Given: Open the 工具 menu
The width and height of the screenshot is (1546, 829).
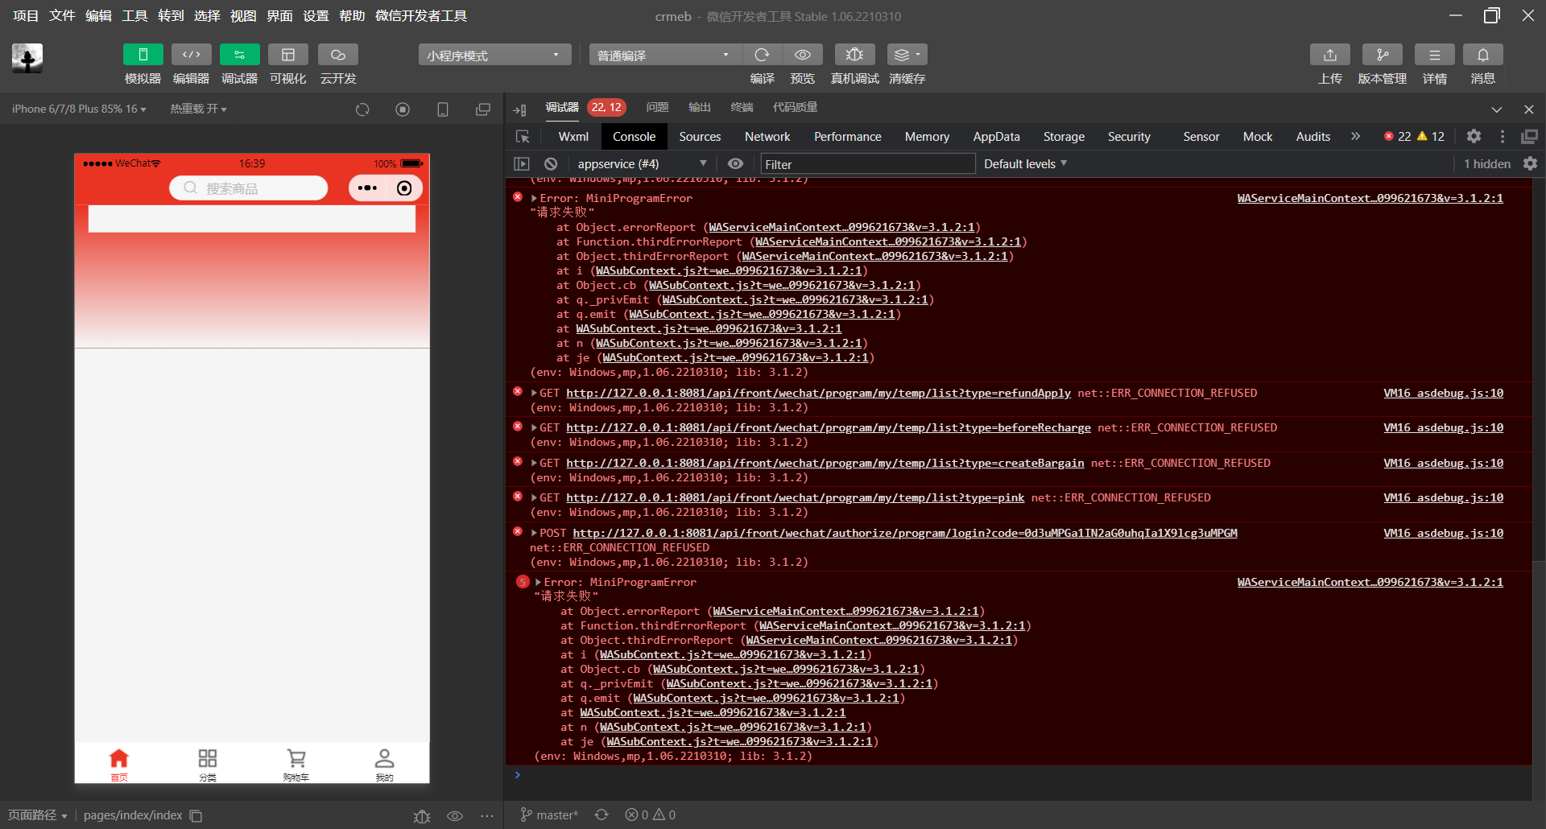Looking at the screenshot, I should [x=134, y=15].
